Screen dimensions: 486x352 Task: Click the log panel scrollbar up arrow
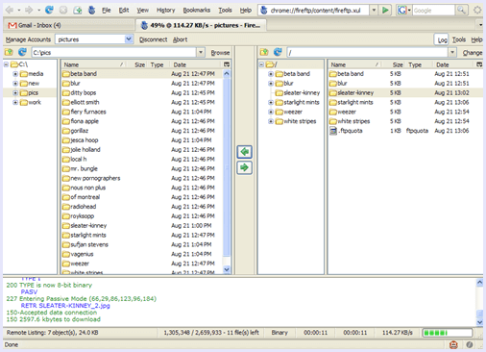point(479,283)
